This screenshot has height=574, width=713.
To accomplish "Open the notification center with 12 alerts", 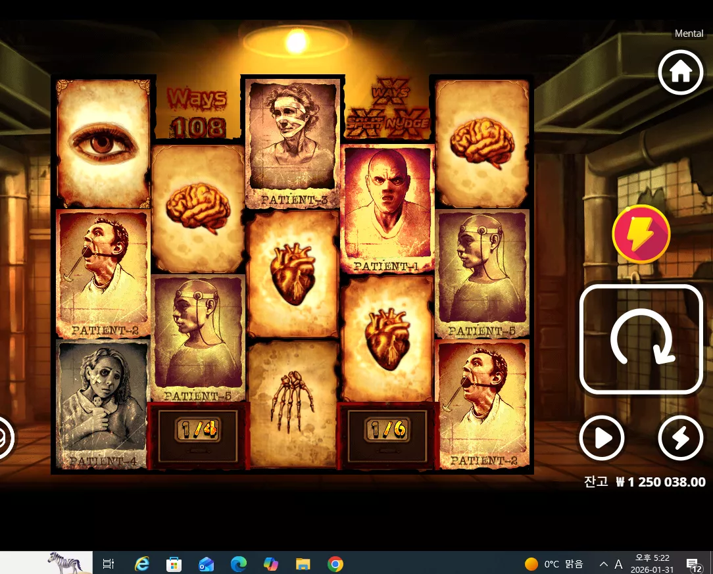I will (693, 565).
